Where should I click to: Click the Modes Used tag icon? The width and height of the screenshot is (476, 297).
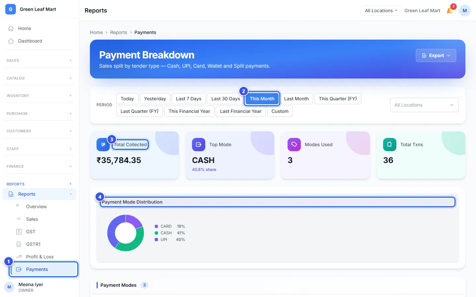tap(294, 145)
